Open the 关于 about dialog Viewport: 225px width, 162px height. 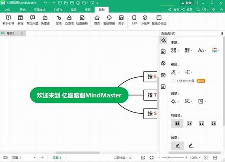click(x=121, y=20)
